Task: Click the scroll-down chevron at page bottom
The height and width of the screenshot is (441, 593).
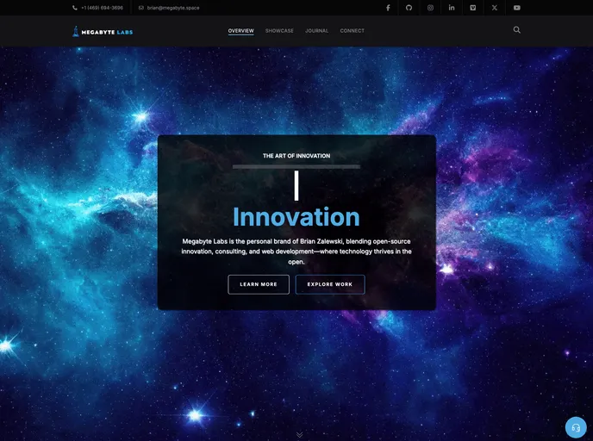Action: [299, 434]
